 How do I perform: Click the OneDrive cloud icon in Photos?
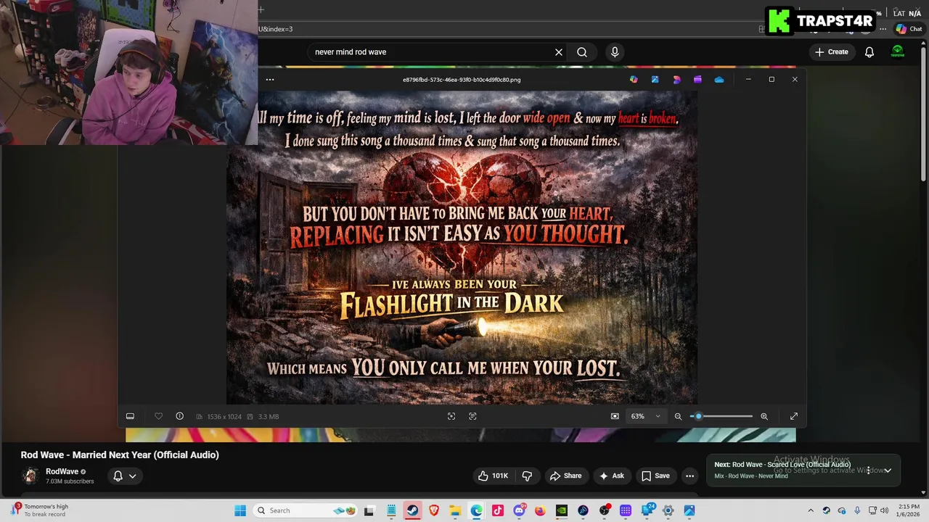(x=719, y=80)
